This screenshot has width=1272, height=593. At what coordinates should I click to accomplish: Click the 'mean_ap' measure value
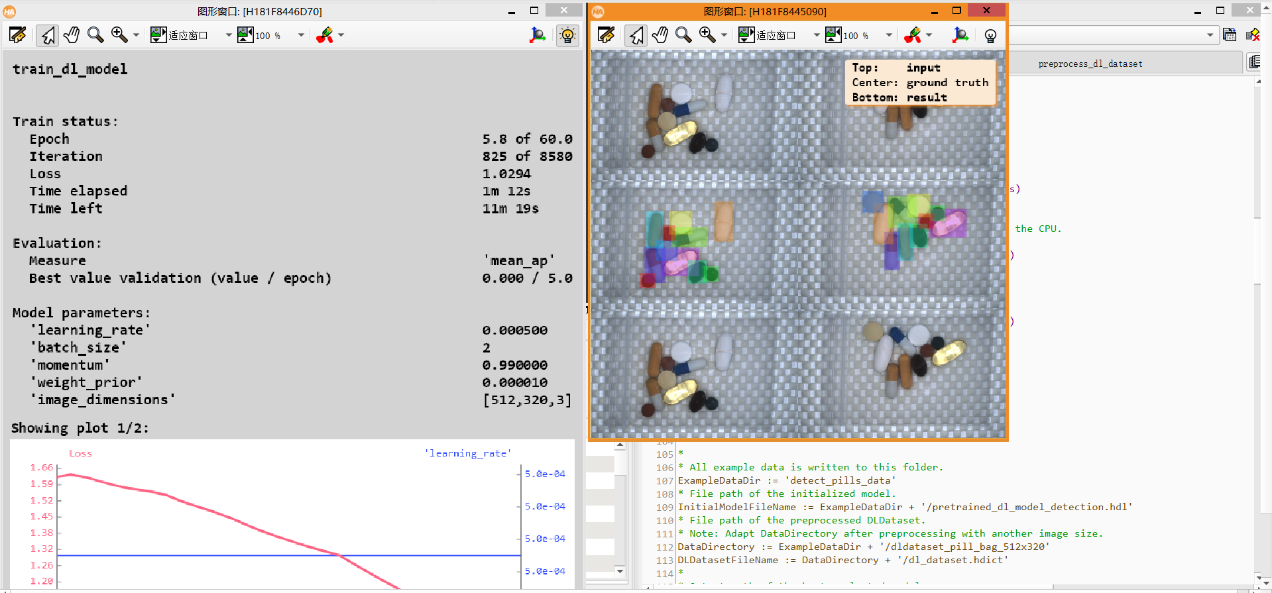pos(519,261)
